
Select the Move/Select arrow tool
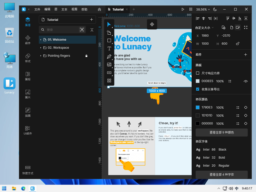pyautogui.click(x=109, y=25)
